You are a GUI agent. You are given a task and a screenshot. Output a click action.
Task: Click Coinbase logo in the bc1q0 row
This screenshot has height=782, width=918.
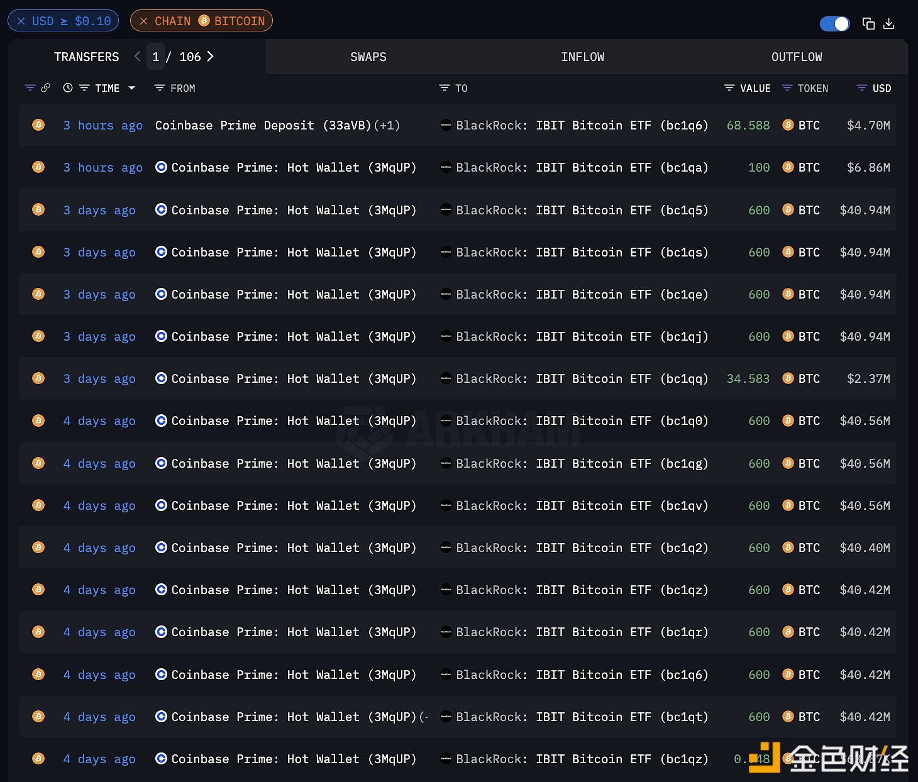[161, 421]
